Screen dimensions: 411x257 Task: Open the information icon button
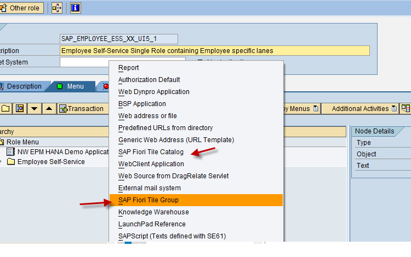[x=76, y=8]
